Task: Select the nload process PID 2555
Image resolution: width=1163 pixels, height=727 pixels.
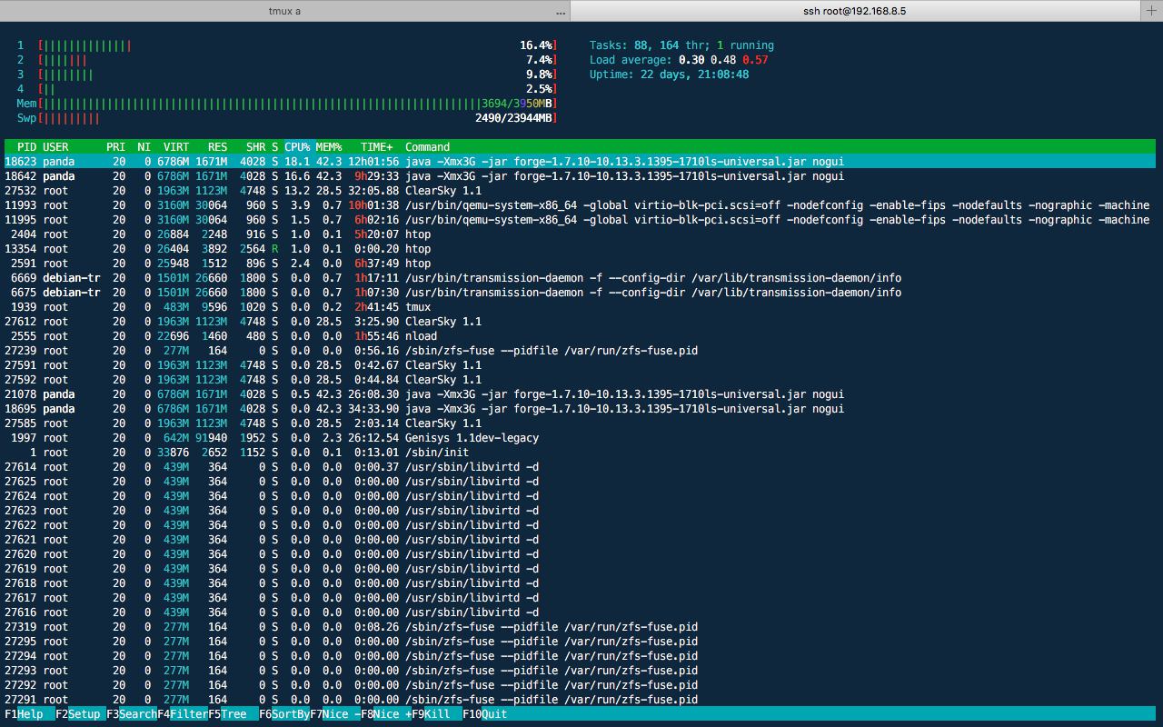Action: click(580, 336)
